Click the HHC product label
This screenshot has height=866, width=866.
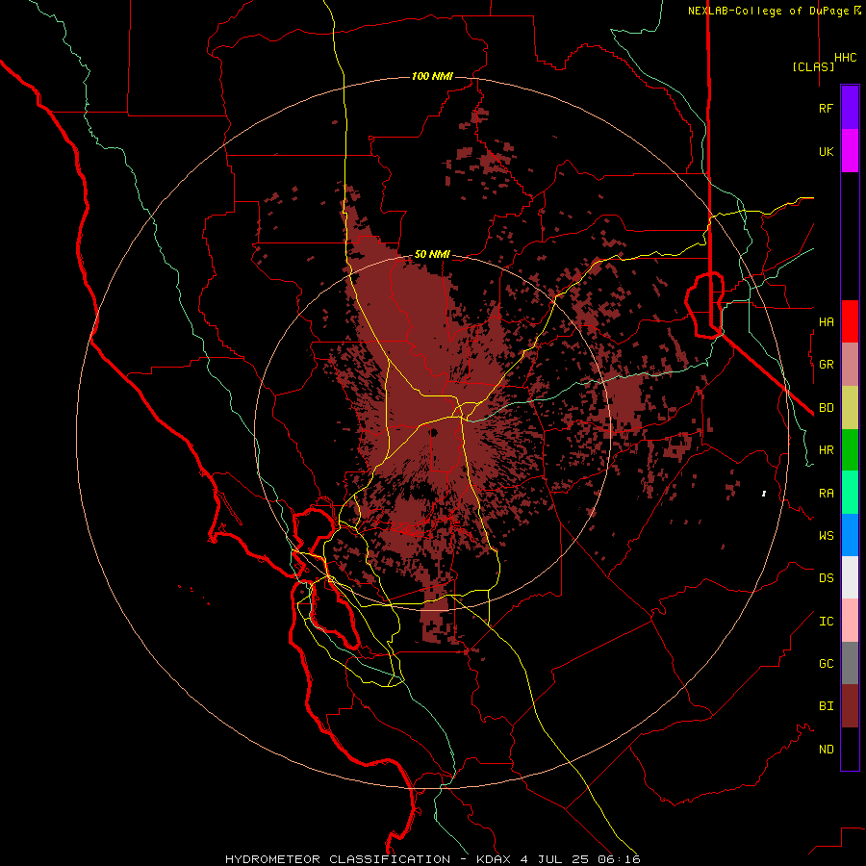[x=845, y=58]
